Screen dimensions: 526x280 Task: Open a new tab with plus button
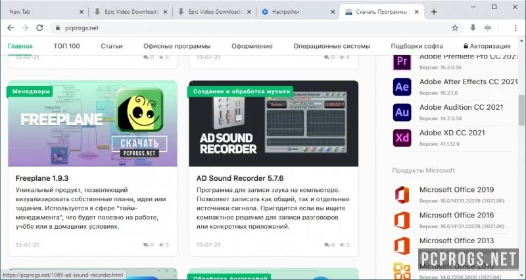(434, 12)
